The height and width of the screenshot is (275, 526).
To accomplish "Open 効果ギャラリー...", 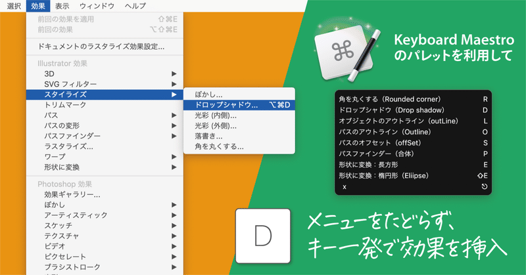I will [x=105, y=195].
